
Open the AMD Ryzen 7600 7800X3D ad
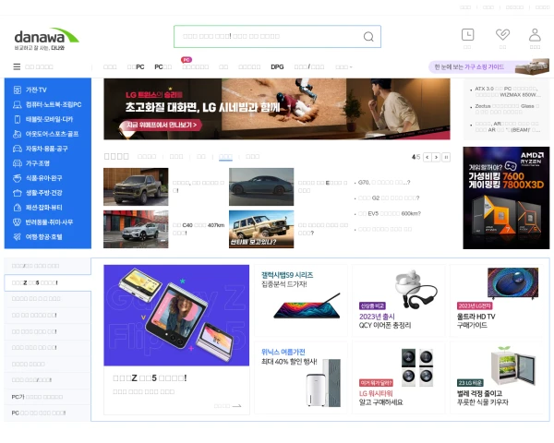pos(506,198)
